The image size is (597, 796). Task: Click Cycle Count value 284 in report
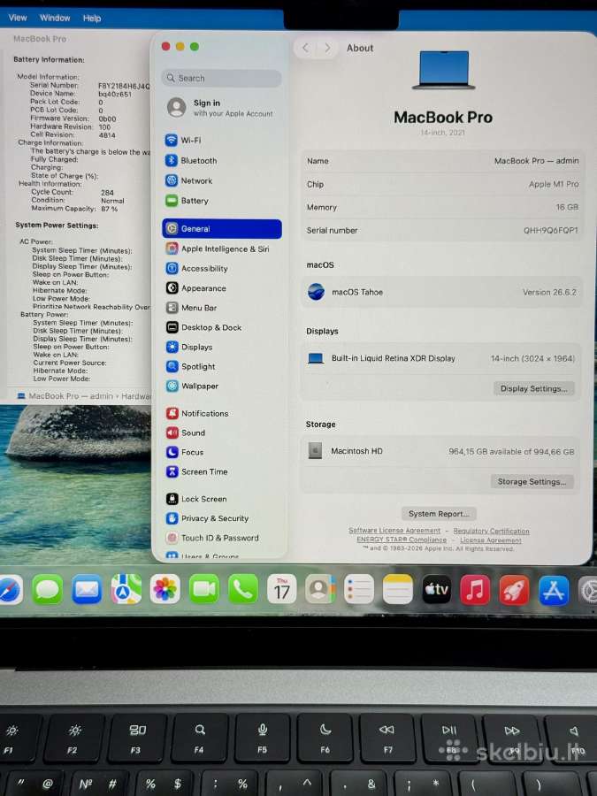pos(107,193)
